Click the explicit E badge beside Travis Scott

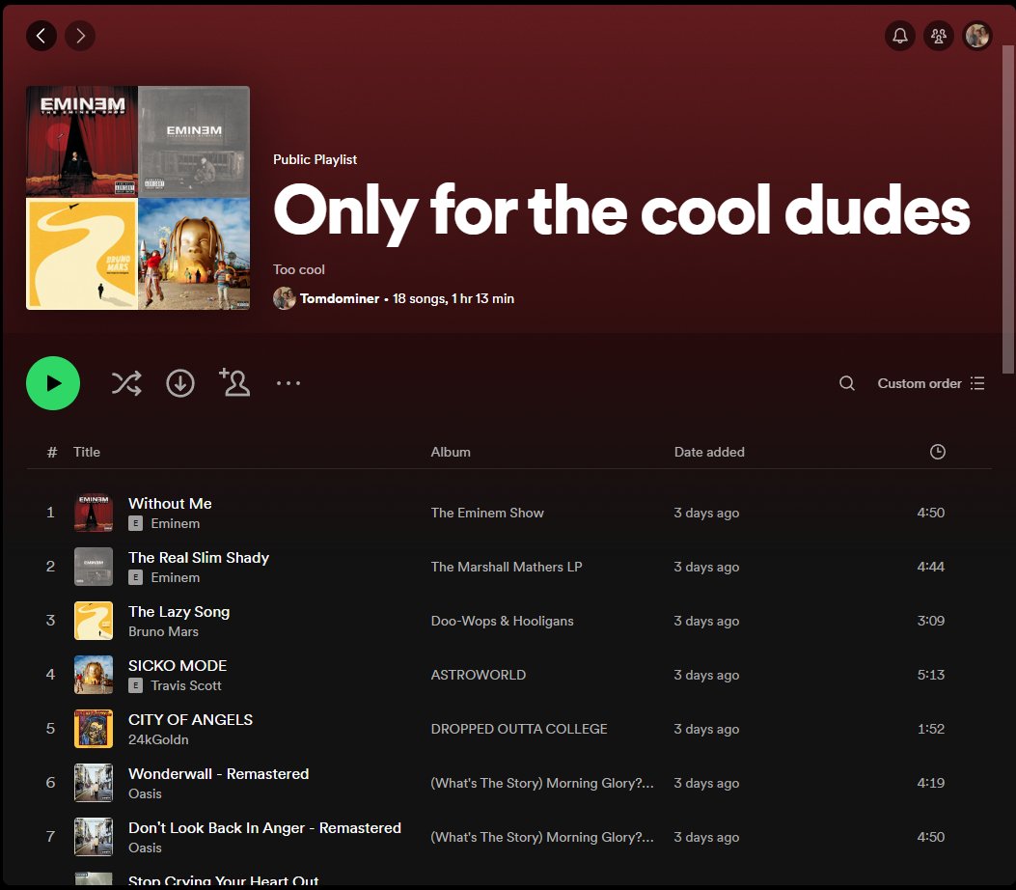tap(135, 685)
